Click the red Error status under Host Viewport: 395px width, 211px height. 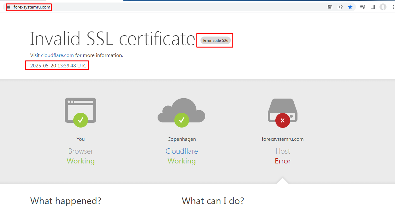click(x=283, y=161)
